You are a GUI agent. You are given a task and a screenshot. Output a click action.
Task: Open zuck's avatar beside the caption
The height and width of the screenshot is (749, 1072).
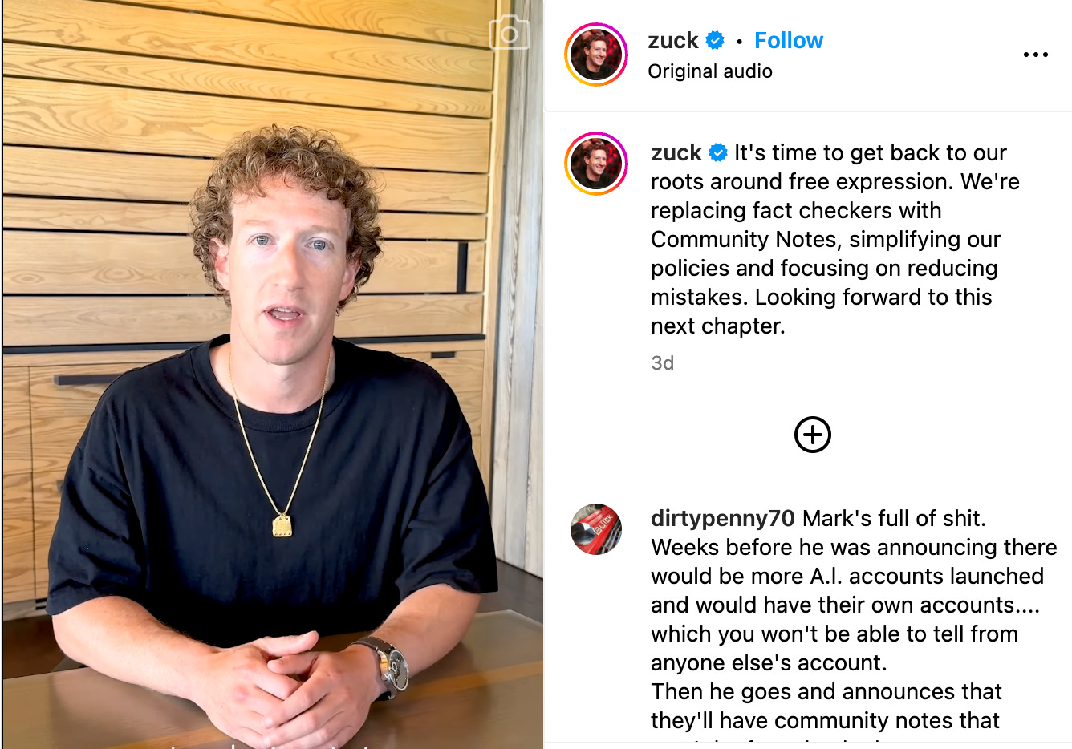(x=596, y=164)
